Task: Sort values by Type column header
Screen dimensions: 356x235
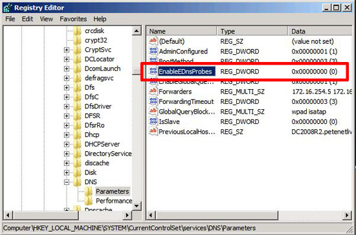Action: tap(252, 31)
